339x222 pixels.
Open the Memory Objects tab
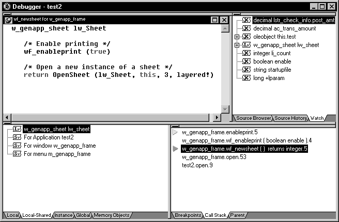112,215
